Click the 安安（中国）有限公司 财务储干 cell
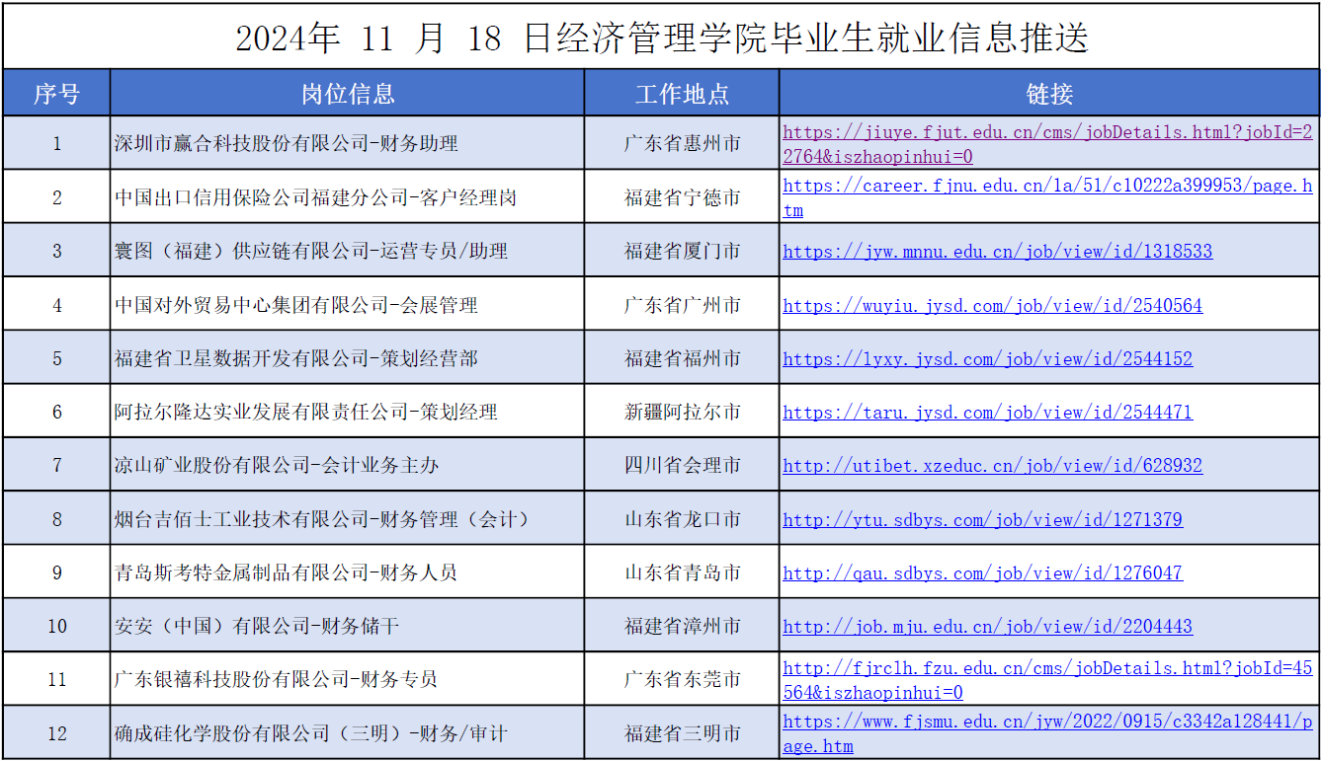 coord(257,627)
